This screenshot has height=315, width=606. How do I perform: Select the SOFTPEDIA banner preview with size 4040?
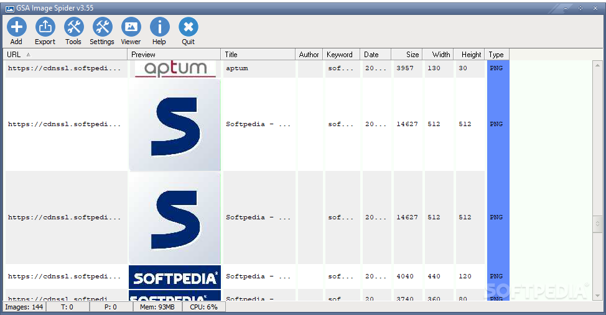175,276
